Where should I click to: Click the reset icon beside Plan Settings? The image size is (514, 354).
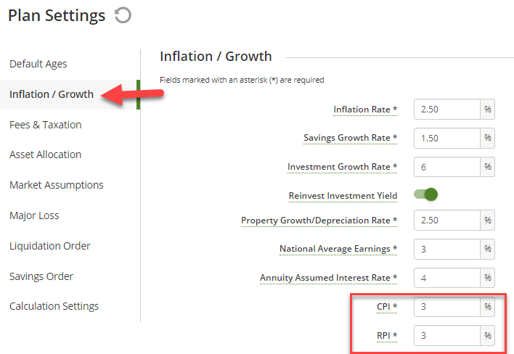pyautogui.click(x=123, y=15)
